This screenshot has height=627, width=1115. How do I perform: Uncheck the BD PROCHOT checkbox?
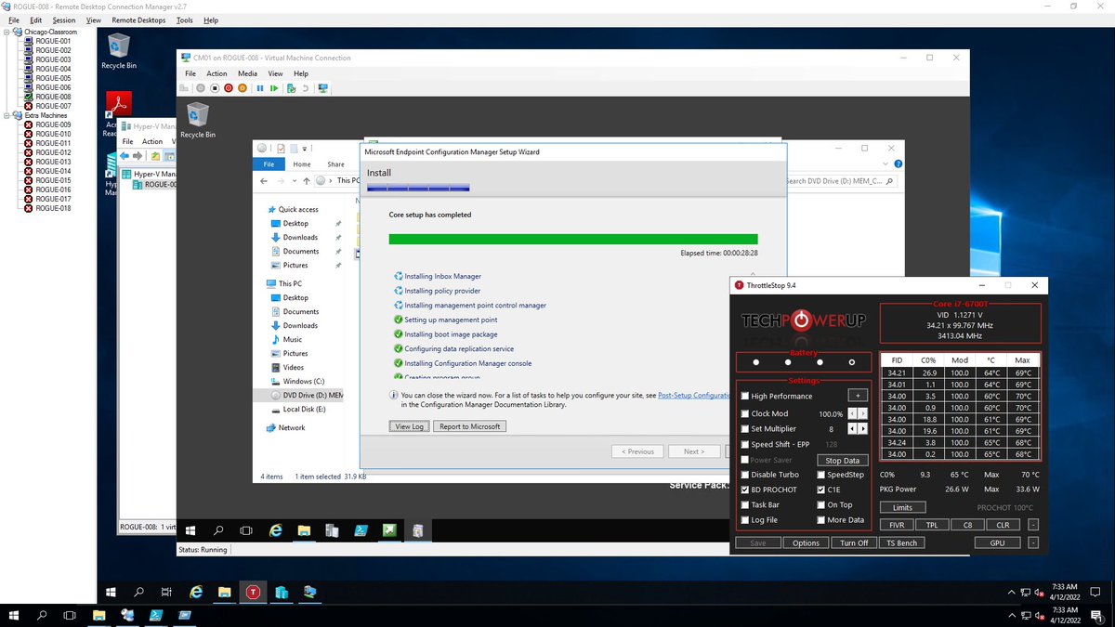click(745, 490)
